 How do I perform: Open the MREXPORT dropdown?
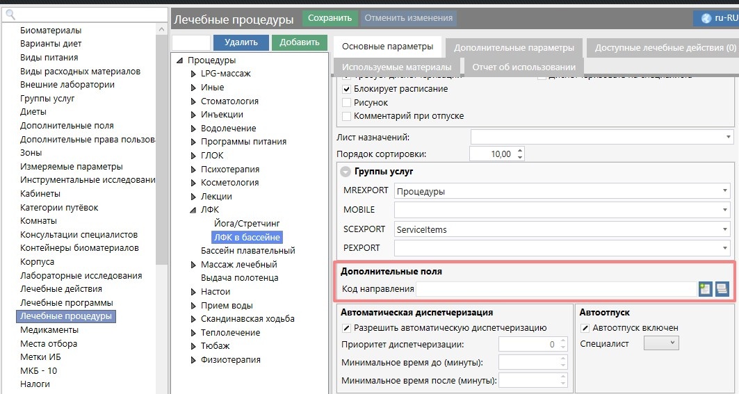point(725,191)
